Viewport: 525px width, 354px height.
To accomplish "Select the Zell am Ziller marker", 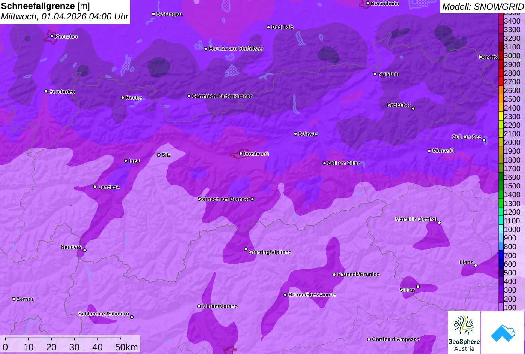I will pos(325,163).
